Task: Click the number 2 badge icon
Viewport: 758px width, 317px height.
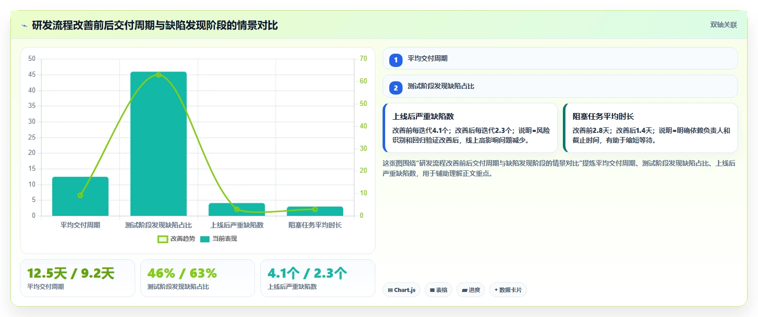Action: tap(396, 88)
